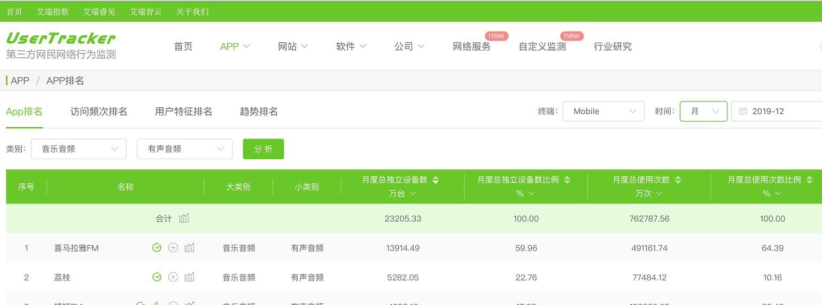Open 艾瑞指数 link in top bar

(53, 11)
